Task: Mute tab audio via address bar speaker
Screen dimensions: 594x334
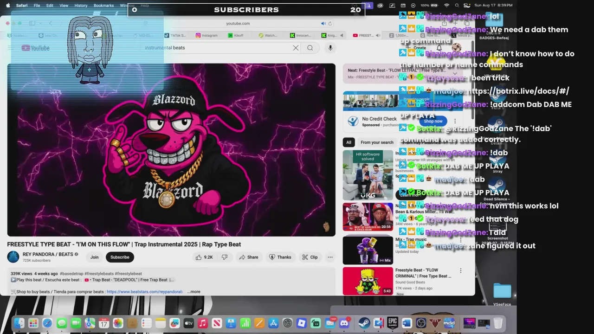Action: click(x=323, y=23)
